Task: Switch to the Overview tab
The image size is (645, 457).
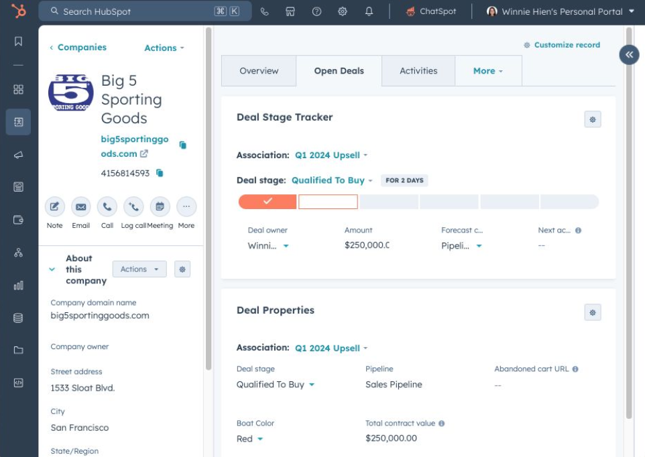Action: [x=259, y=70]
